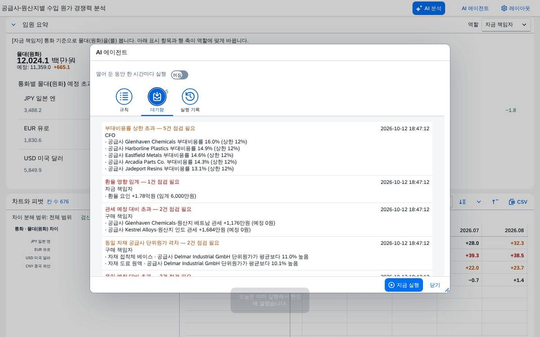Screen dimensions: 540x337
Task: Click timestamp of the 환율 영향 임계 alert
Action: (x=405, y=182)
